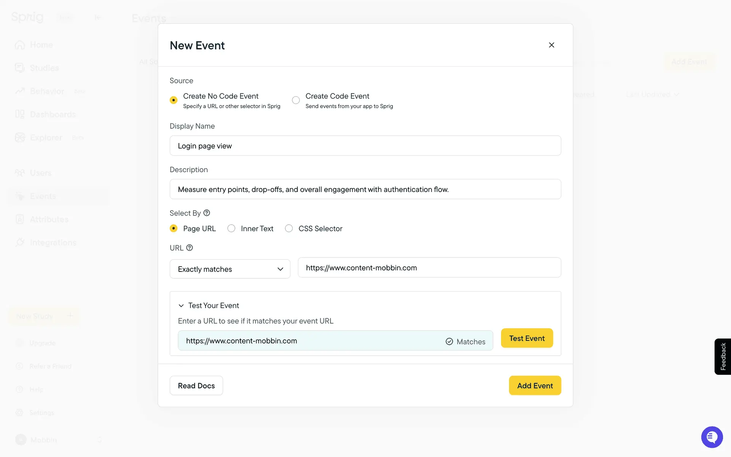Close the New Event dialog
Image resolution: width=731 pixels, height=457 pixels.
551,45
